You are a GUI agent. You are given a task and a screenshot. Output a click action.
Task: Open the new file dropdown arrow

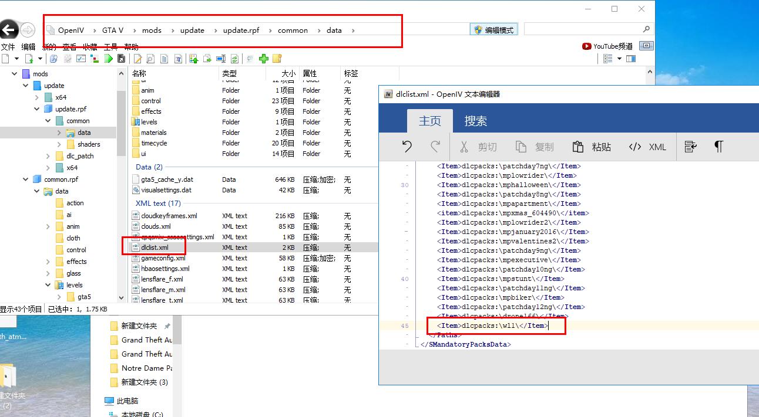tap(16, 59)
